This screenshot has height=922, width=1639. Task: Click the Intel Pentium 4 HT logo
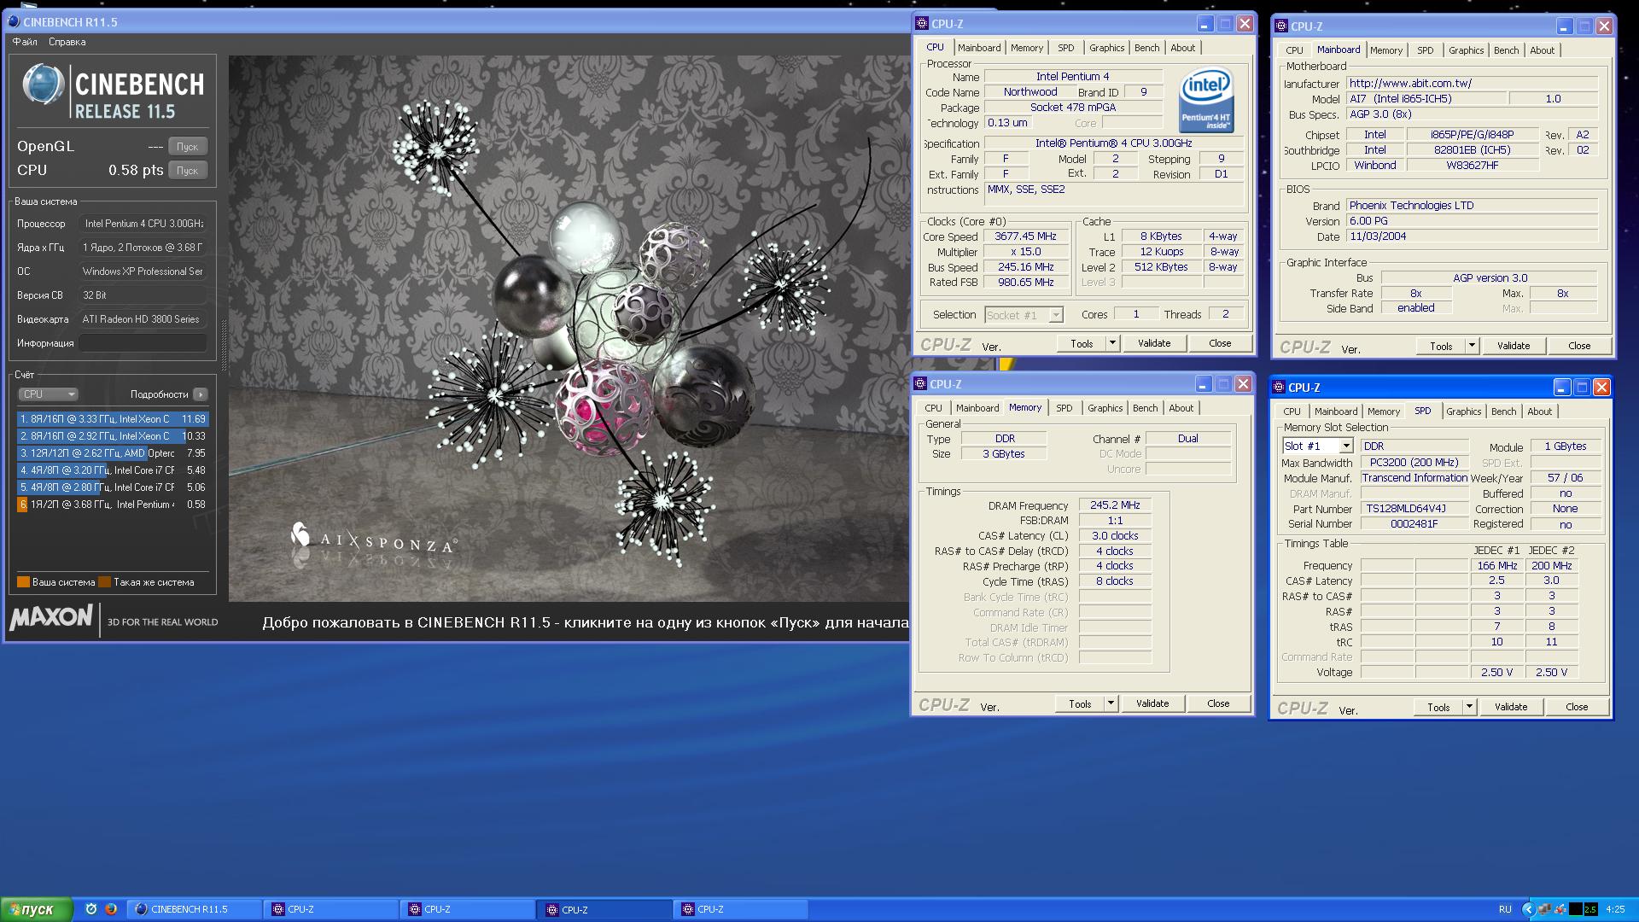coord(1205,101)
